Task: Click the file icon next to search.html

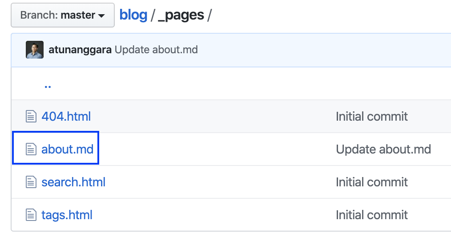Action: point(31,182)
